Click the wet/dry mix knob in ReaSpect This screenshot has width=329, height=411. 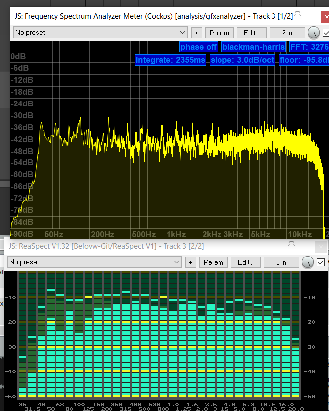click(308, 262)
